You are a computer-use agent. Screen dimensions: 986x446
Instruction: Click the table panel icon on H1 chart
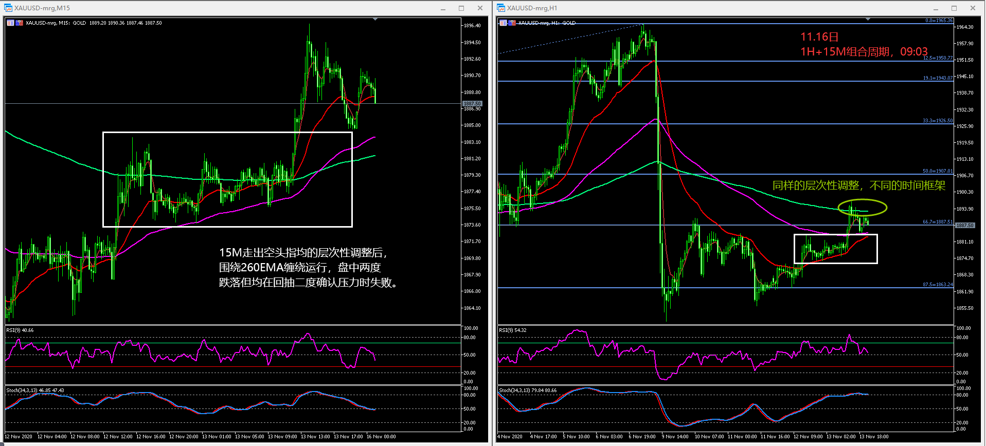pyautogui.click(x=503, y=23)
